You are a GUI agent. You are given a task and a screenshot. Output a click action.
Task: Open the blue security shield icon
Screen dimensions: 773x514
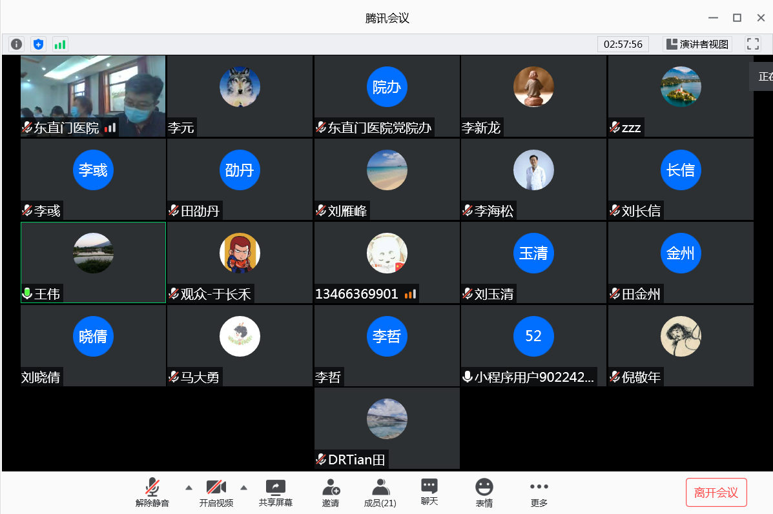pos(39,44)
